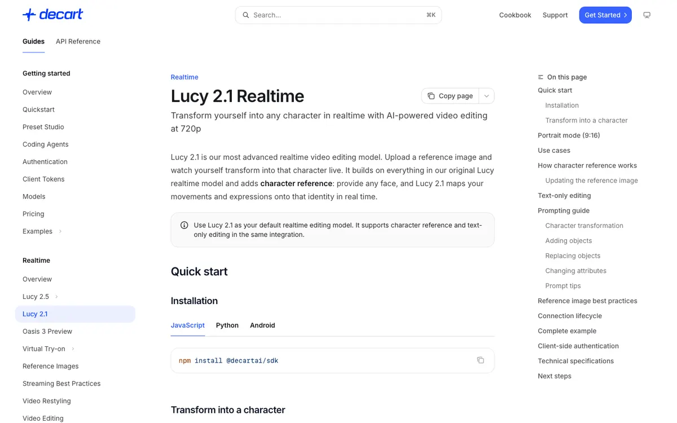The height and width of the screenshot is (423, 677).
Task: Click the npm install @decartai/sdk code text
Action: [x=228, y=361]
